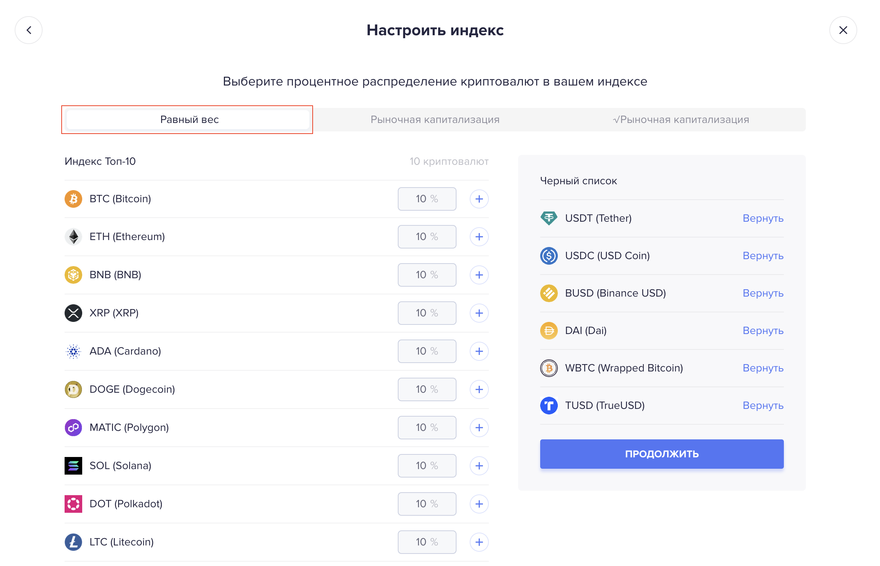Restore USDC (USD Coin) via Вернуть
This screenshot has height=566, width=880.
click(763, 256)
